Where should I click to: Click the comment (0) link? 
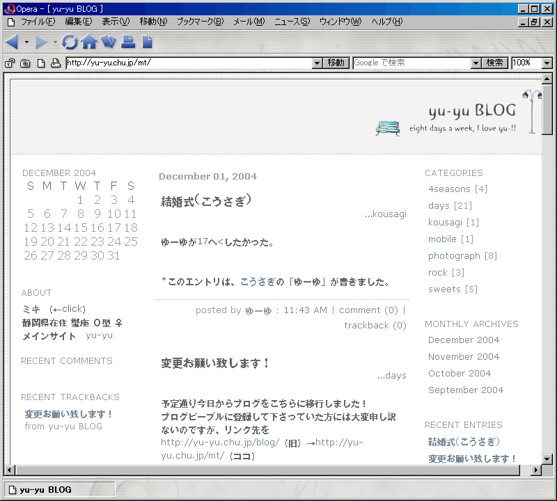point(368,310)
